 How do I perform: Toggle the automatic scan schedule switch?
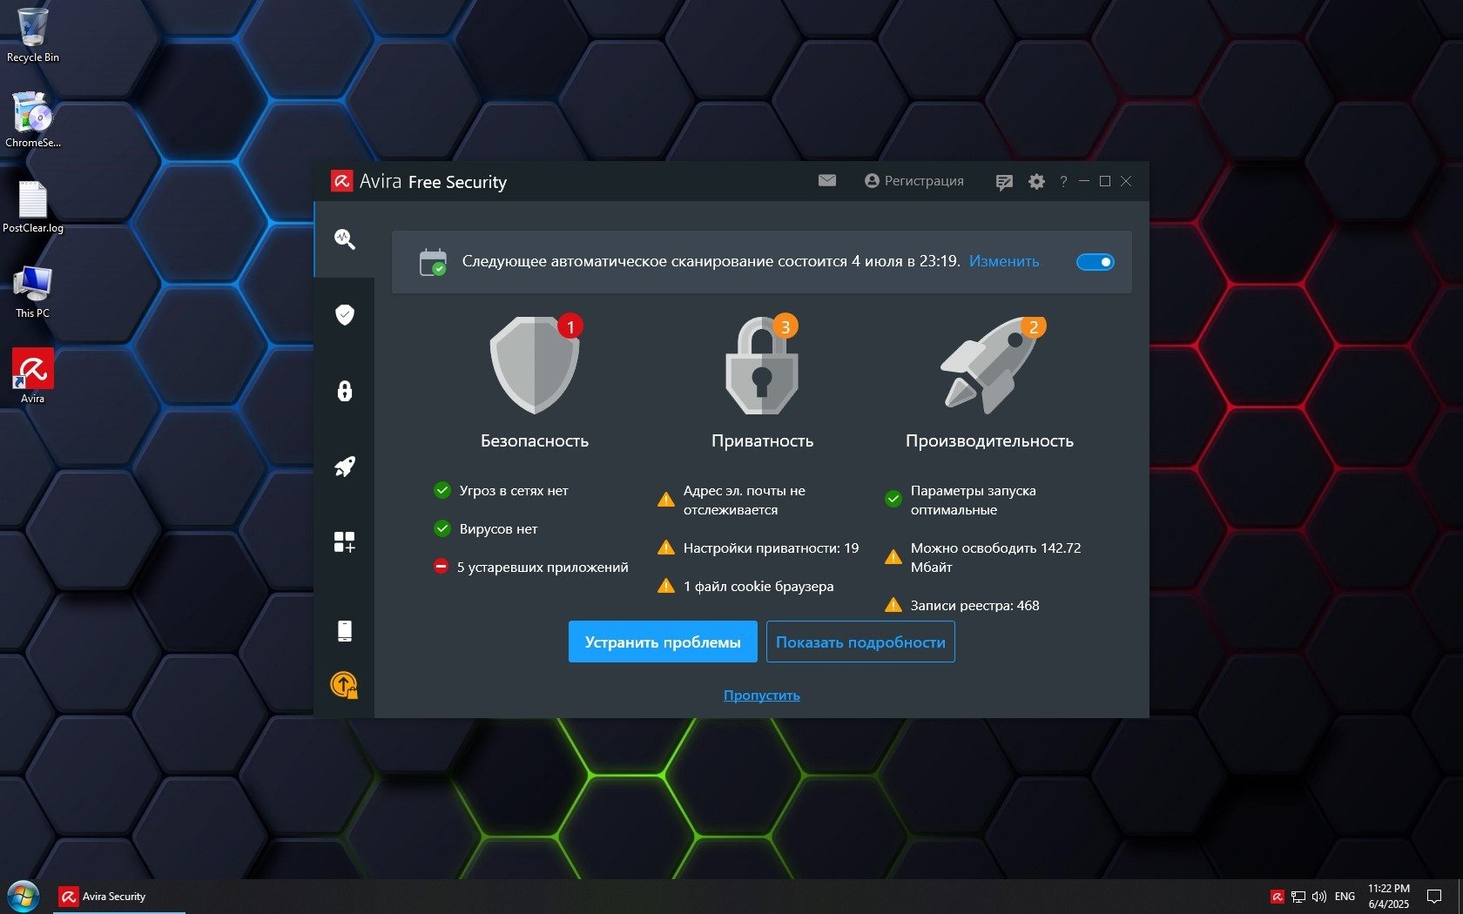coord(1096,262)
